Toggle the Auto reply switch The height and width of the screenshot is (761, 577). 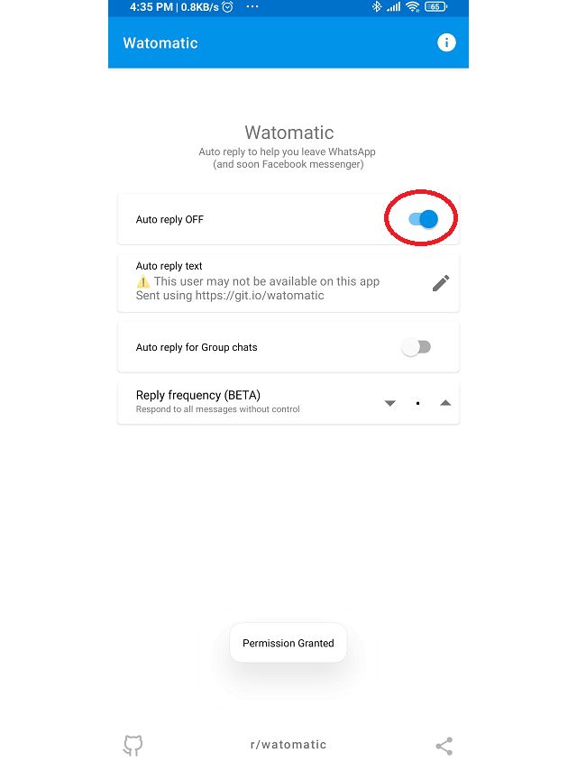coord(423,219)
